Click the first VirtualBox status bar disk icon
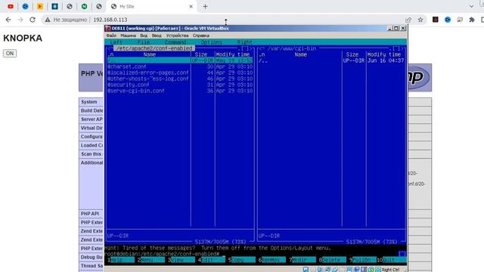The image size is (484, 272). [306, 270]
